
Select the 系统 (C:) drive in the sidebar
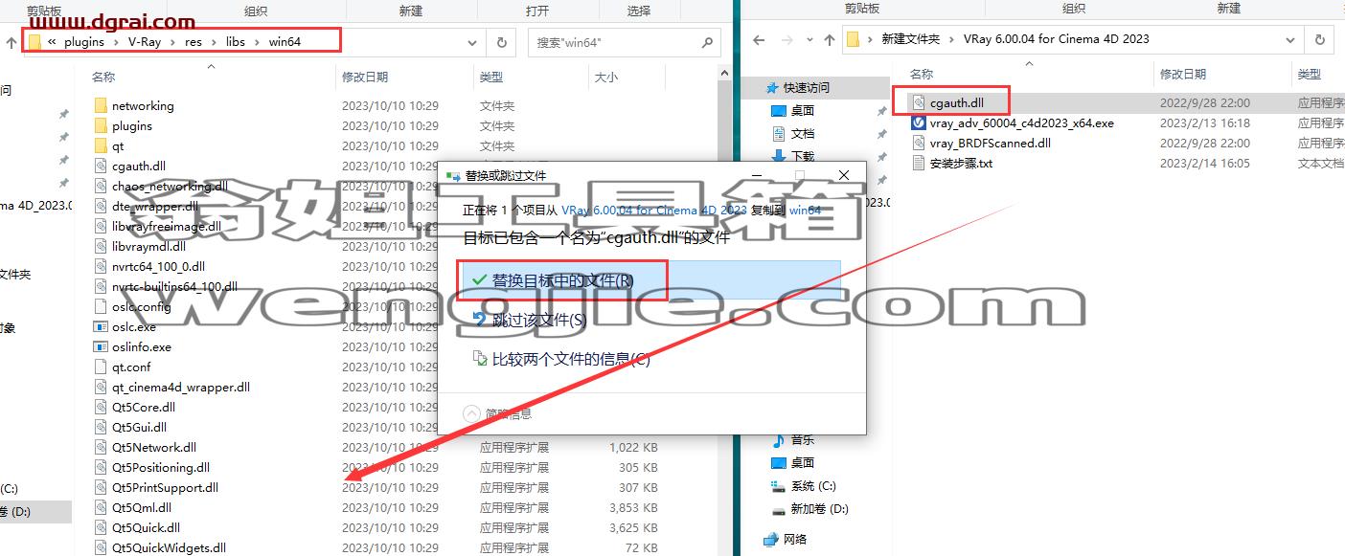(814, 486)
